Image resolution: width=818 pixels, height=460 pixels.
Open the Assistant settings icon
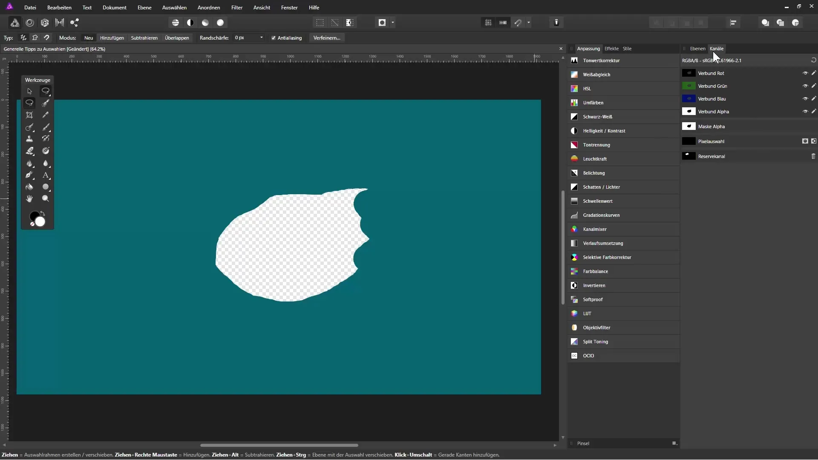coord(556,23)
